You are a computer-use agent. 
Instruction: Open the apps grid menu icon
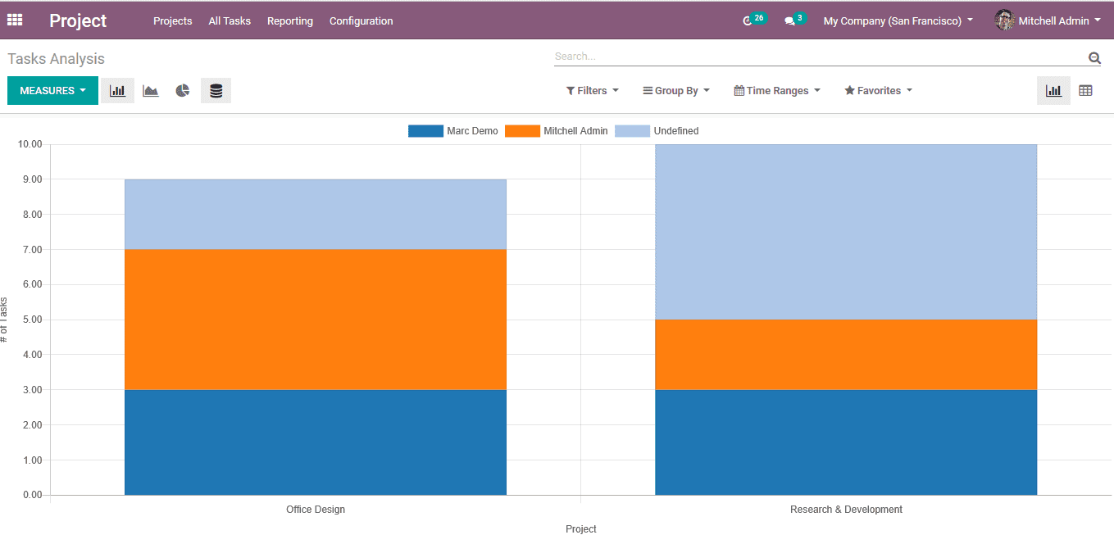tap(15, 20)
